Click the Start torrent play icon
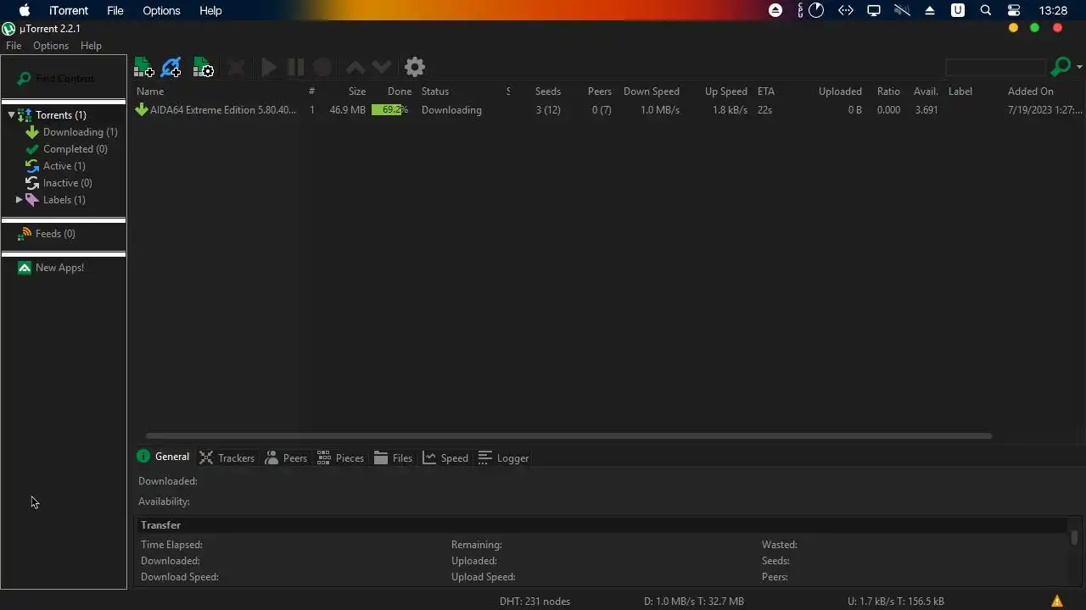The image size is (1086, 610). [268, 68]
